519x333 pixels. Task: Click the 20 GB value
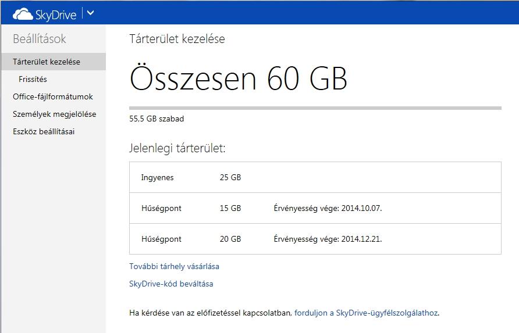click(230, 239)
